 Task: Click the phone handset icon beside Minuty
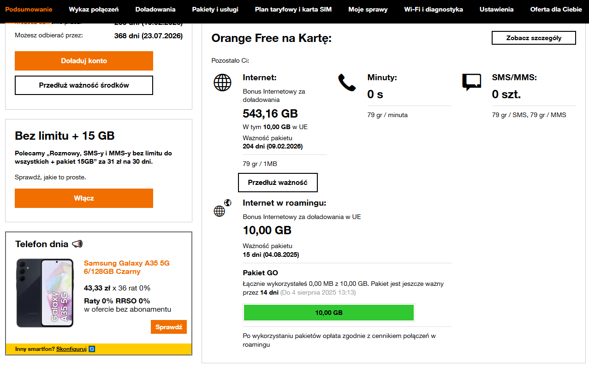pos(347,82)
